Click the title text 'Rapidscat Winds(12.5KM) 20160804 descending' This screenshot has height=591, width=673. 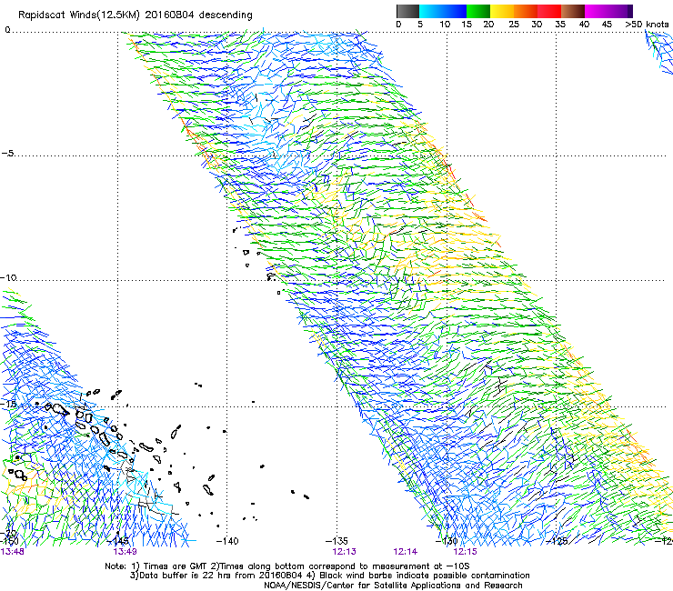[136, 15]
